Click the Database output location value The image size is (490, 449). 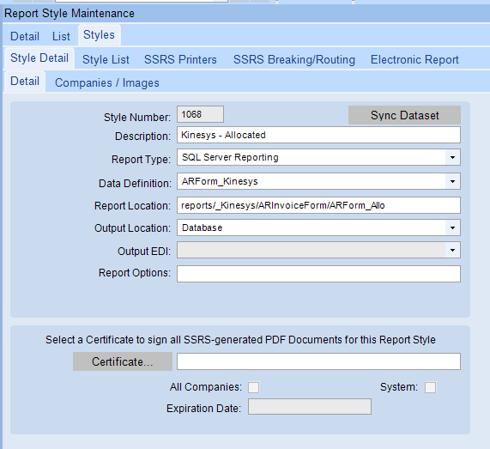point(203,228)
